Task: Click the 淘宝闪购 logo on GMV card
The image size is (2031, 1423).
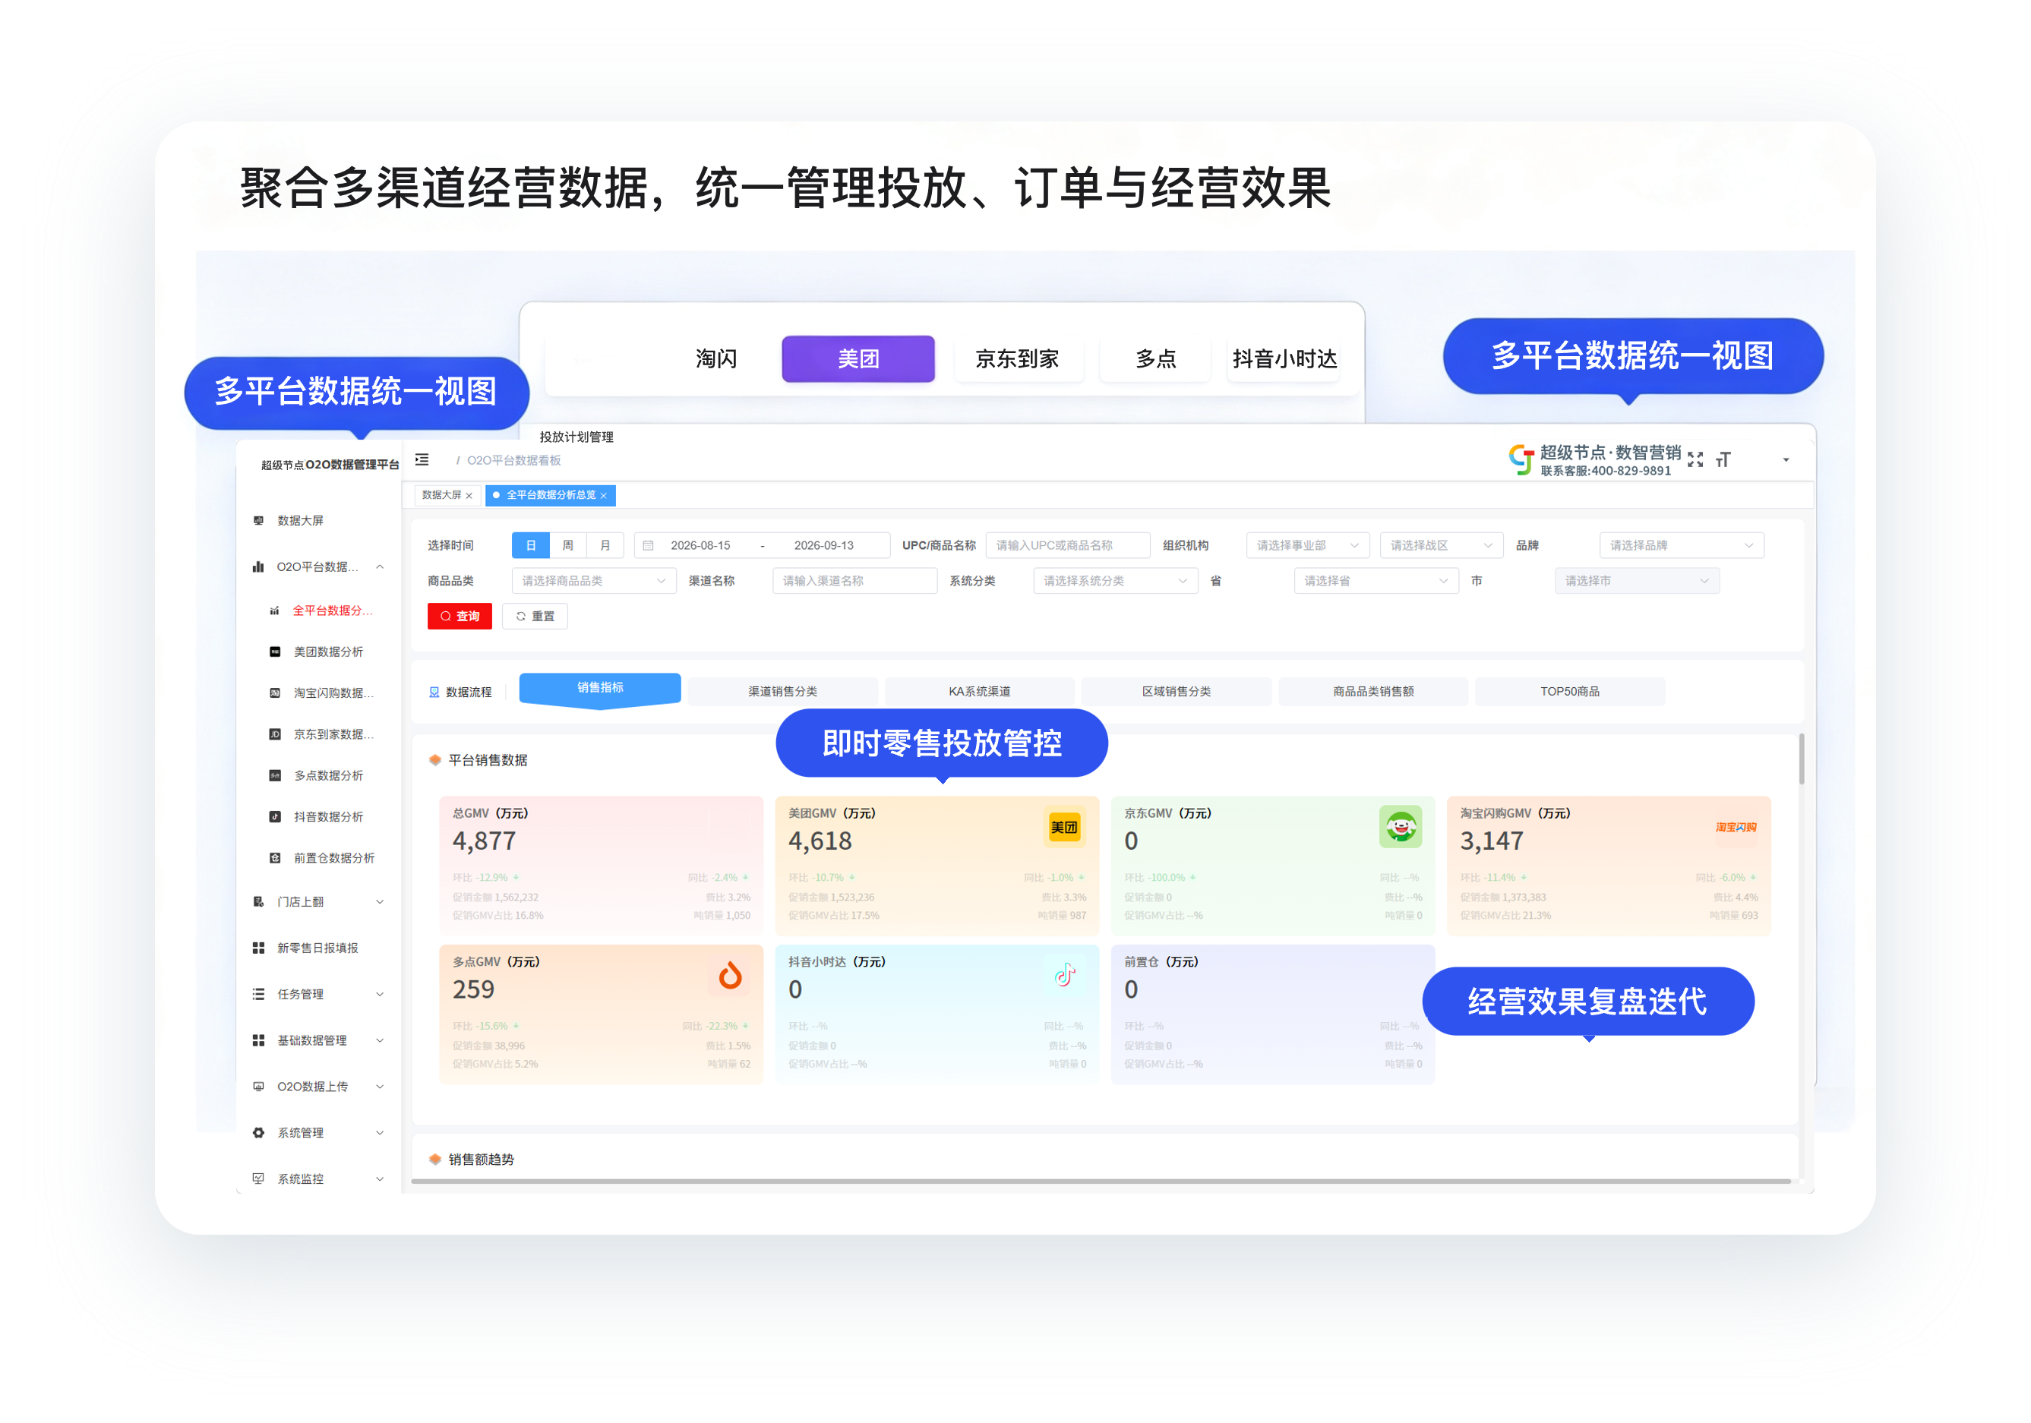Action: [x=1736, y=827]
